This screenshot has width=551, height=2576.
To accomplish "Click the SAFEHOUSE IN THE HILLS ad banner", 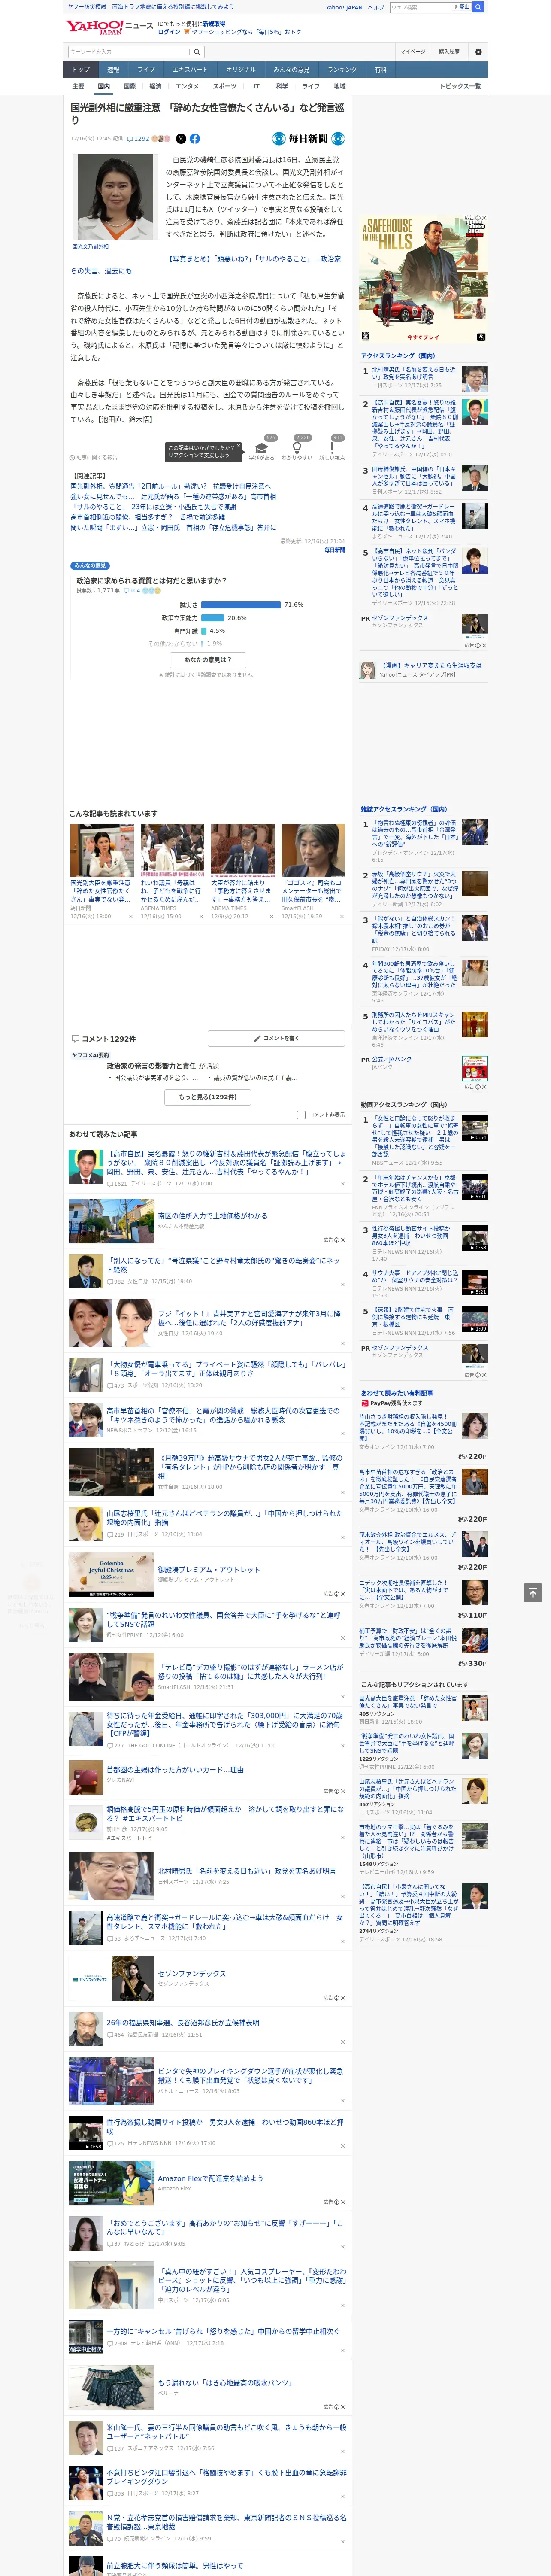I will click(x=423, y=280).
